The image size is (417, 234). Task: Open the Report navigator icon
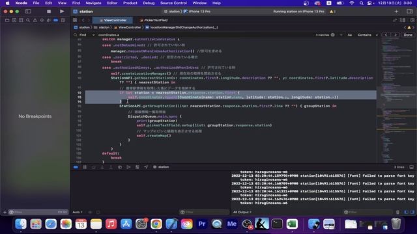63,20
